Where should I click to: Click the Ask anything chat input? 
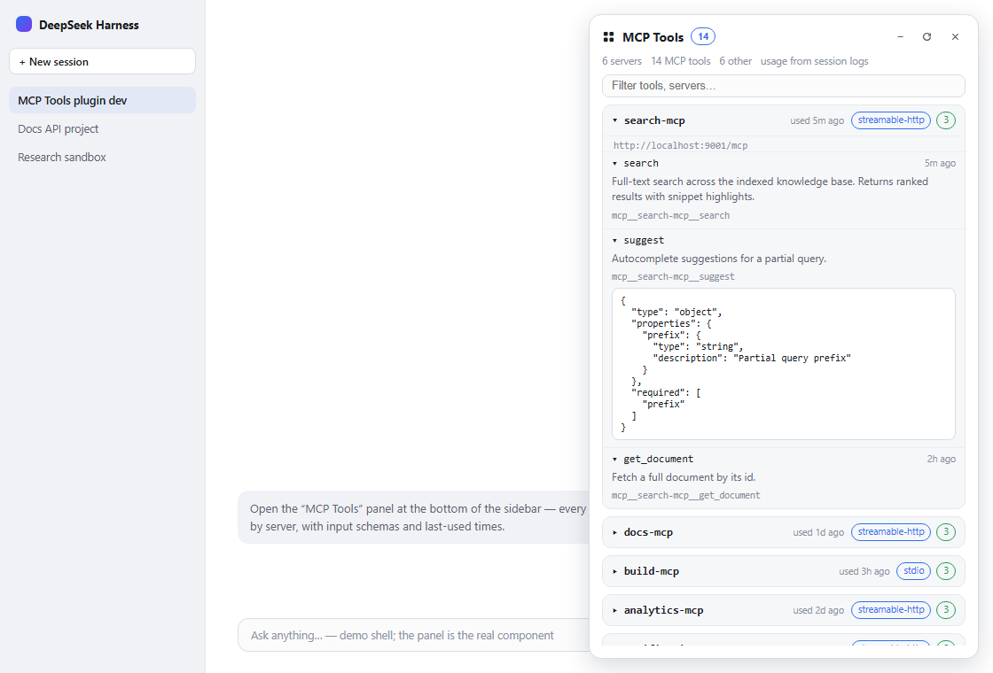pos(415,635)
